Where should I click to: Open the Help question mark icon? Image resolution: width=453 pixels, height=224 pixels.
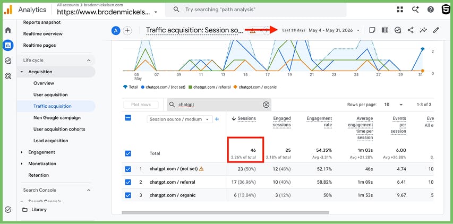(431, 10)
